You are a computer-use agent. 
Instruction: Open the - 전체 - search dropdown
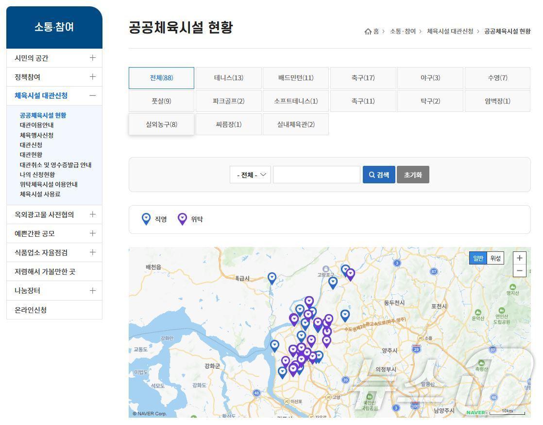[250, 174]
